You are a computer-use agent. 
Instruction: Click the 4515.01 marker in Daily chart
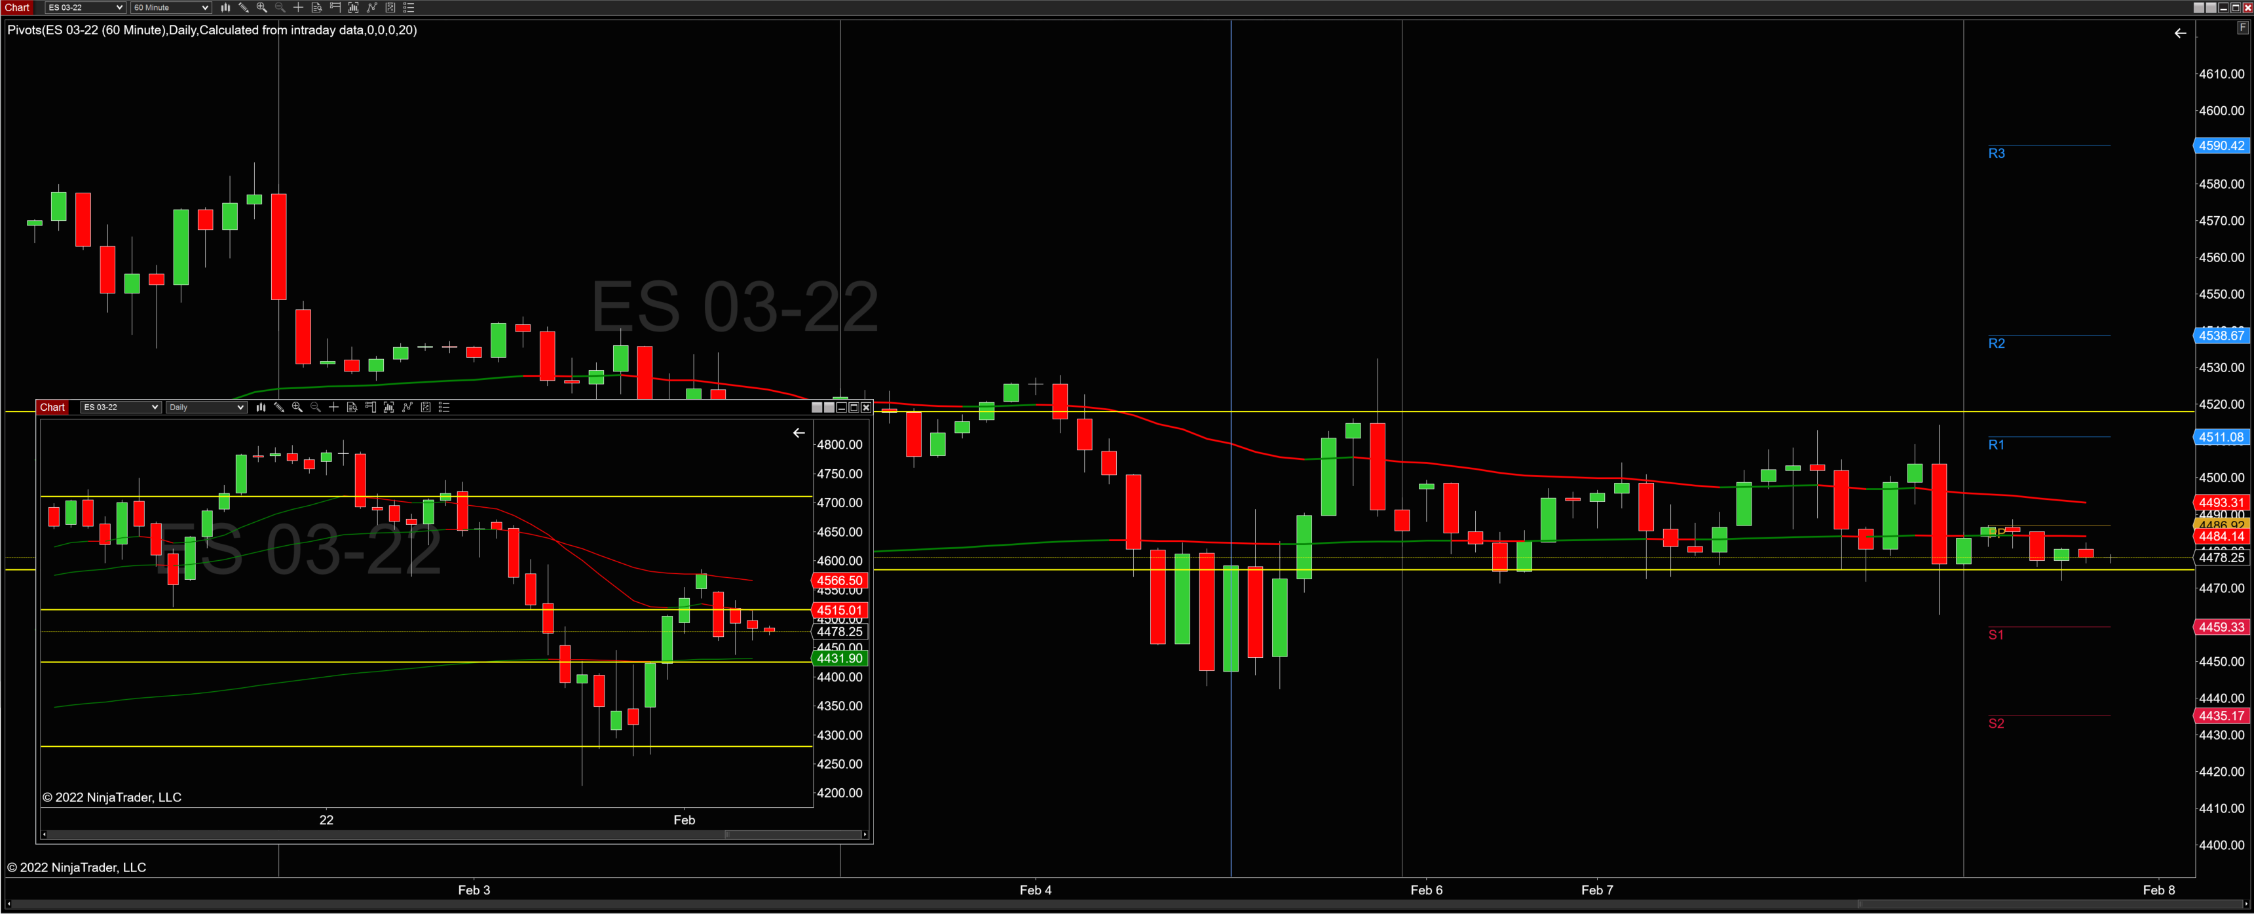[839, 610]
